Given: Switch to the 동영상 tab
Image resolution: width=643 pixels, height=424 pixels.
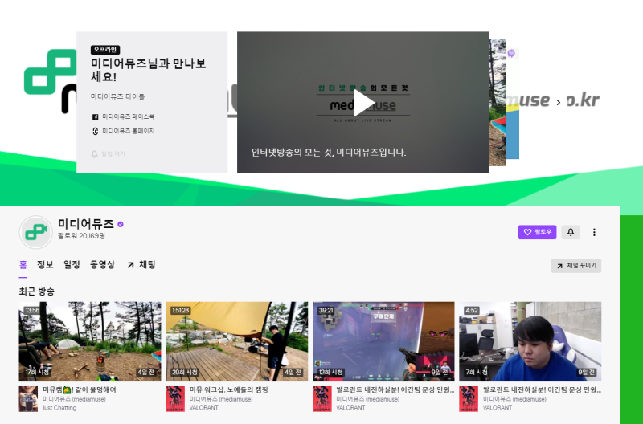Looking at the screenshot, I should (x=103, y=265).
